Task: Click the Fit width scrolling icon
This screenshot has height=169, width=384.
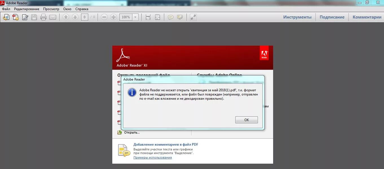Action: click(x=148, y=17)
